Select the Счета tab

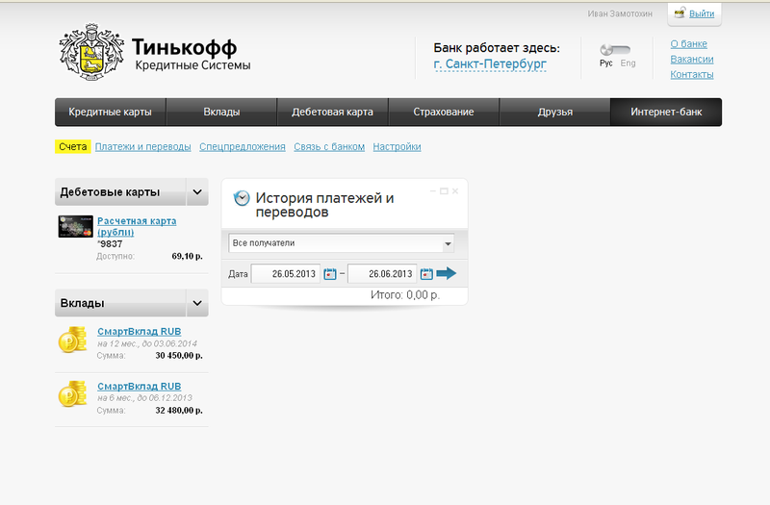[73, 147]
